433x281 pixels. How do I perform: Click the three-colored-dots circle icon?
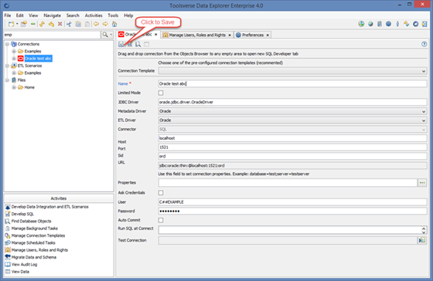coord(361,24)
